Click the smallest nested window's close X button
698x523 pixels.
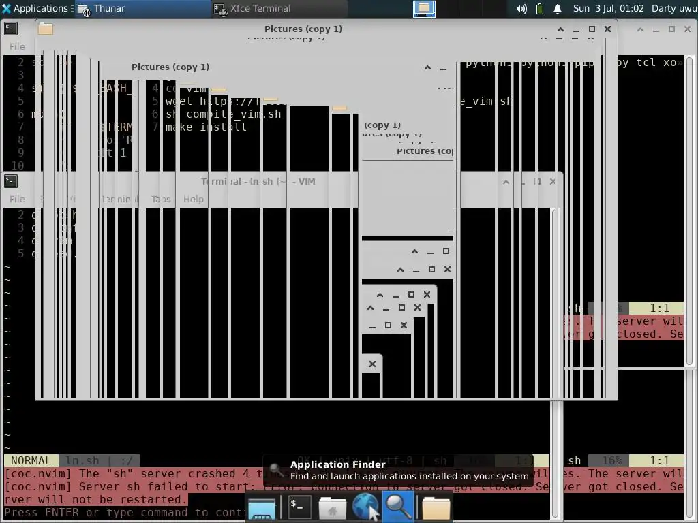click(x=373, y=364)
